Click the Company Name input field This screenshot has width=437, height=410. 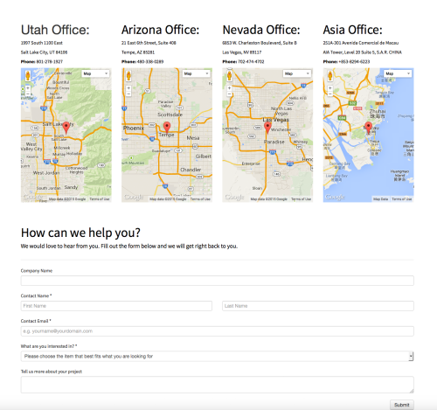pos(218,281)
